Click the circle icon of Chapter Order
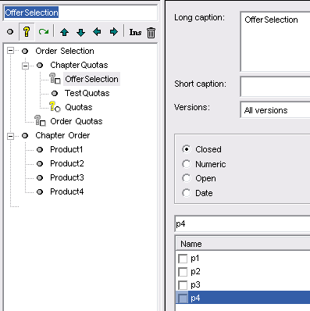The image size is (310, 311). [25, 136]
